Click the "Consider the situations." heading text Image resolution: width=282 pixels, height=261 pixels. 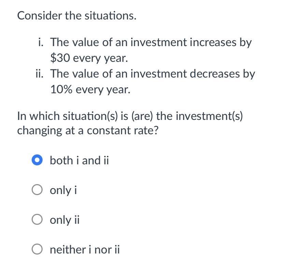pyautogui.click(x=77, y=15)
